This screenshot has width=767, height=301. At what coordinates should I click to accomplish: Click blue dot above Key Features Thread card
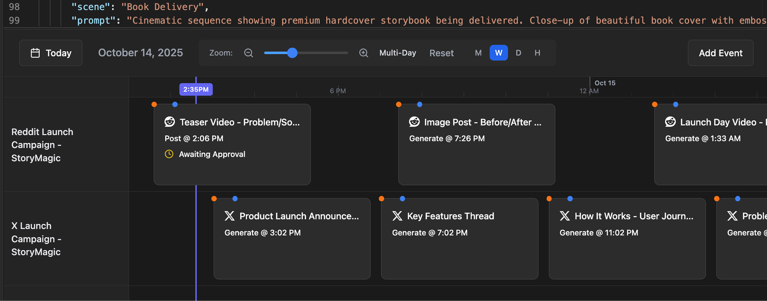pyautogui.click(x=402, y=199)
